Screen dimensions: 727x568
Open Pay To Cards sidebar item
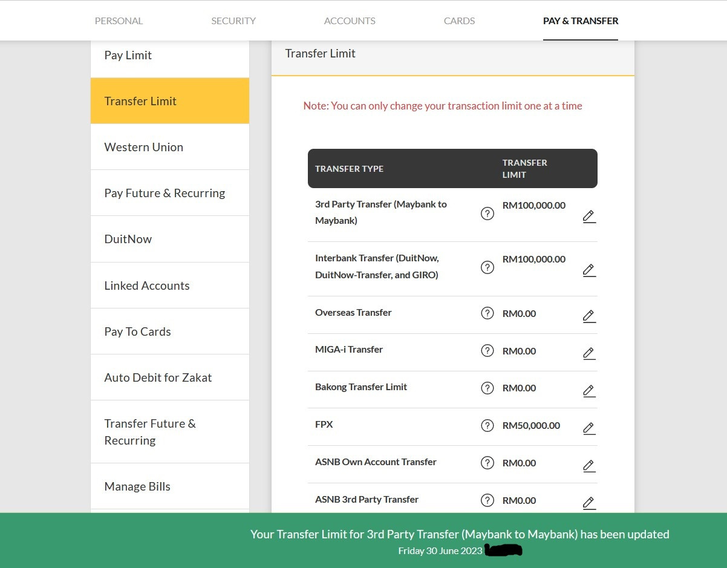pyautogui.click(x=170, y=331)
